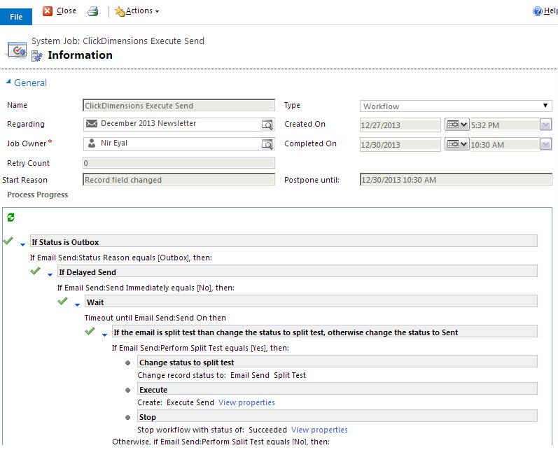Open View properties for Execute Send
Image resolution: width=558 pixels, height=457 pixels.
pos(246,402)
